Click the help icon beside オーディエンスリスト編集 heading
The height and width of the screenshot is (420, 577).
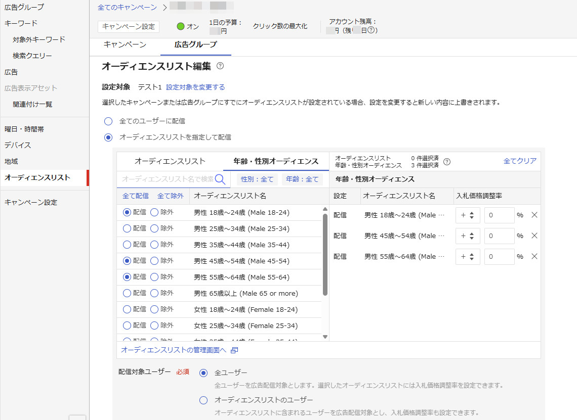point(220,66)
